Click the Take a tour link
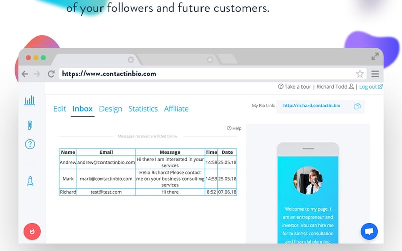This screenshot has height=251, width=402. pyautogui.click(x=294, y=87)
